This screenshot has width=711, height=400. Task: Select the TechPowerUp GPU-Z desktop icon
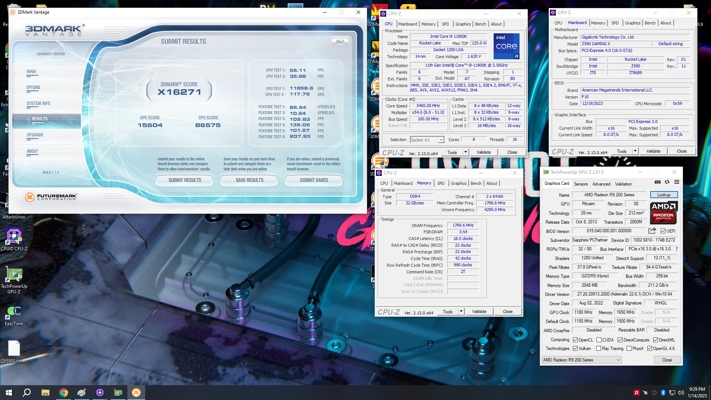(14, 281)
